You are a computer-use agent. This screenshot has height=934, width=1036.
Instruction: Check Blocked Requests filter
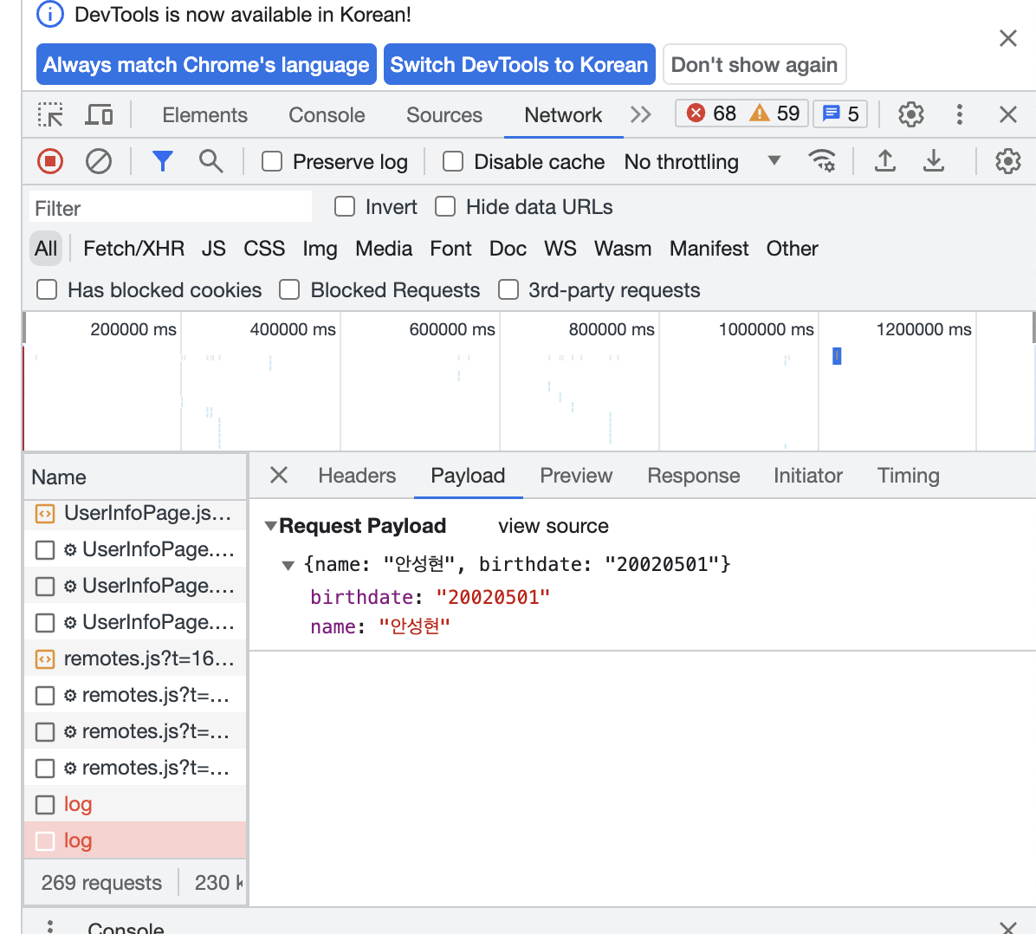[289, 289]
